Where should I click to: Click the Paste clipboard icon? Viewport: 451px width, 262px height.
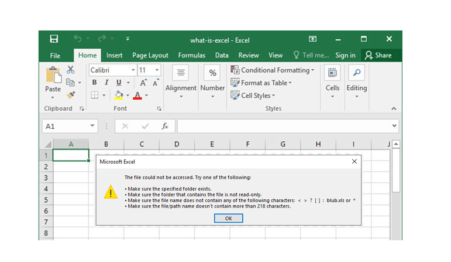pyautogui.click(x=53, y=75)
